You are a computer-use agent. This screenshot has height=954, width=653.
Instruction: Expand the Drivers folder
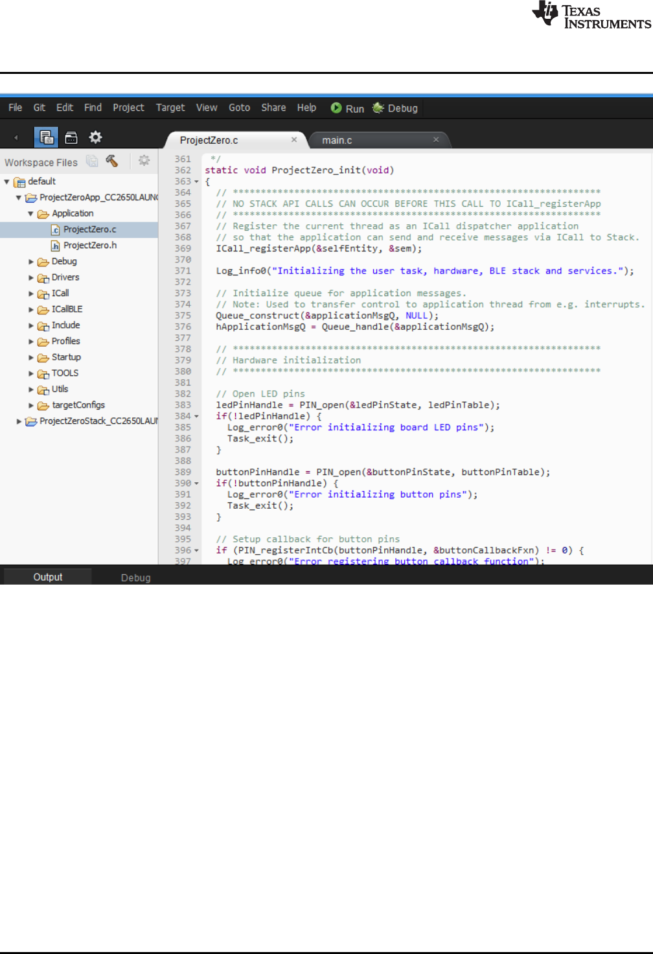(31, 278)
